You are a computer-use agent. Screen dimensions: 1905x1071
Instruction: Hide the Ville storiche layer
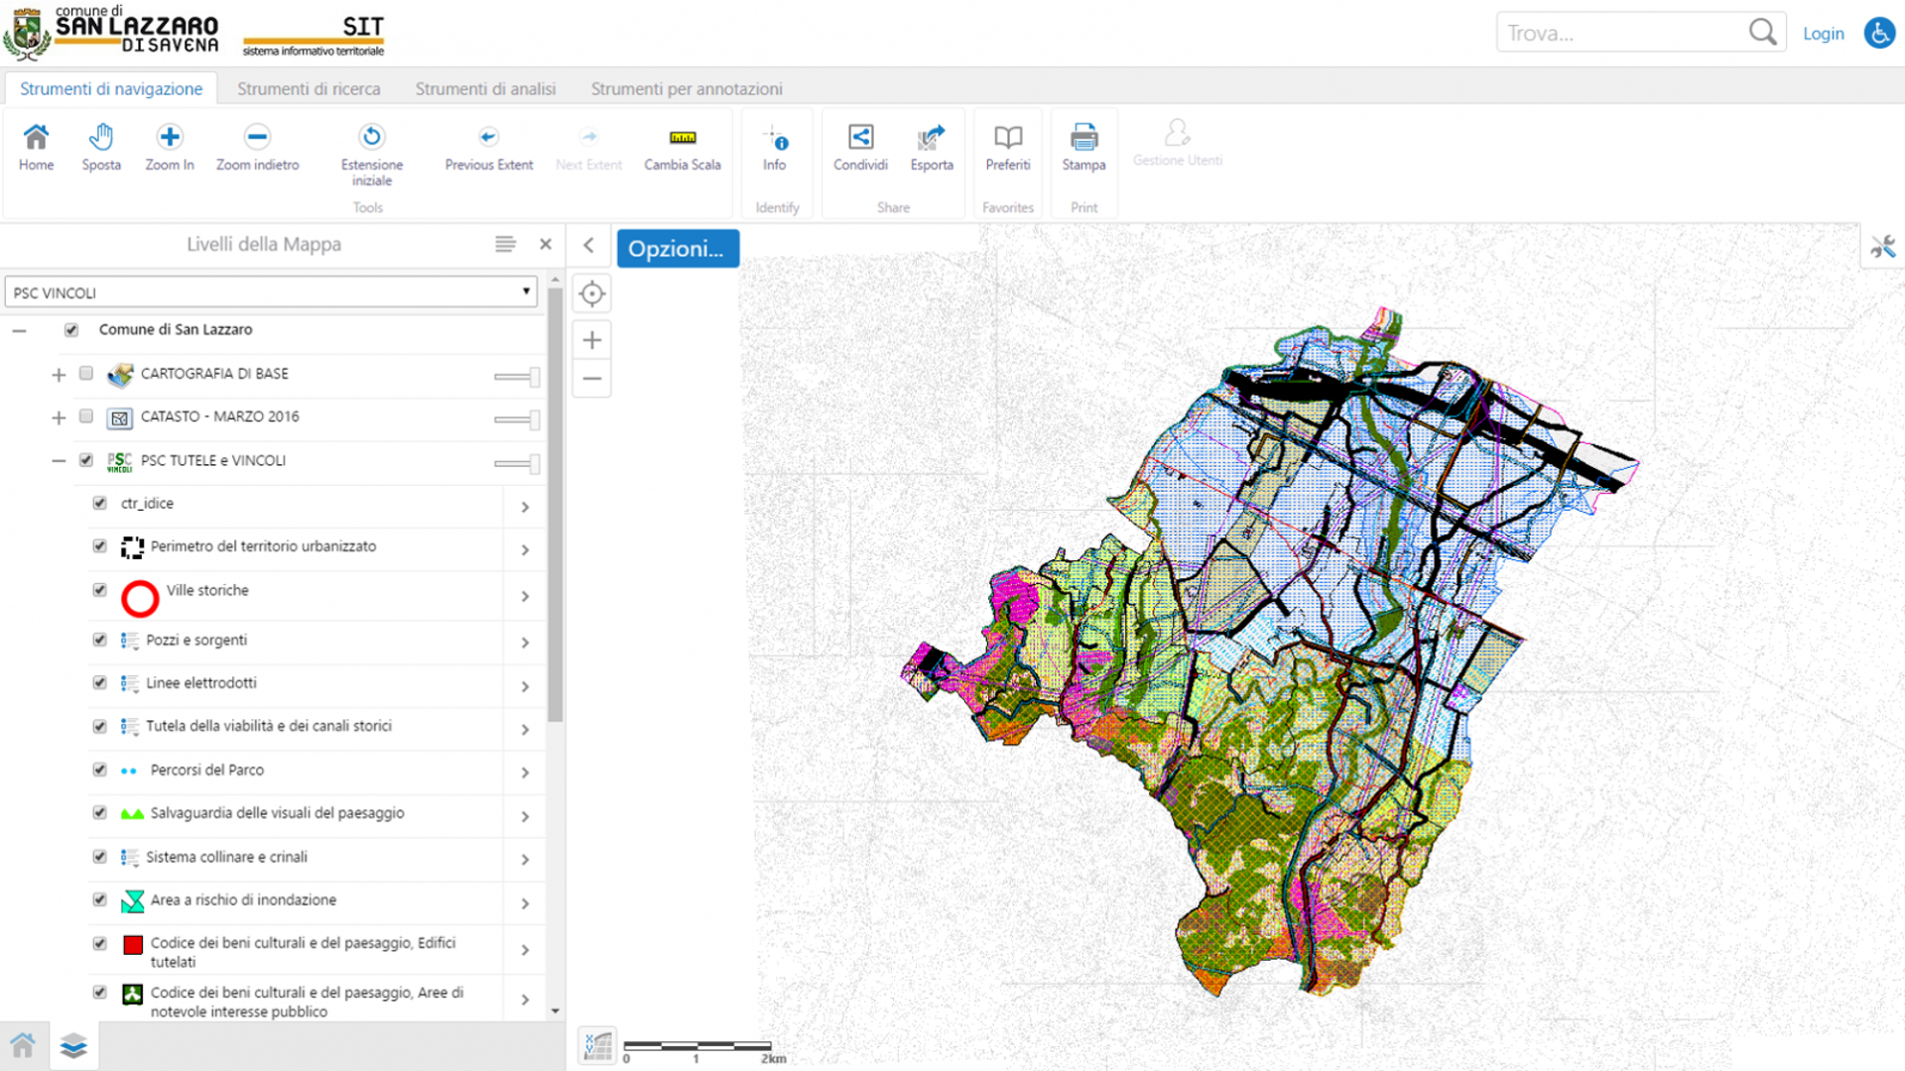100,590
